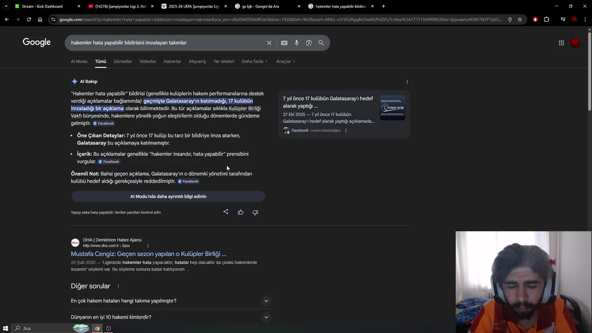Open the Google apps grid
This screenshot has height=333, width=592.
coord(561,43)
